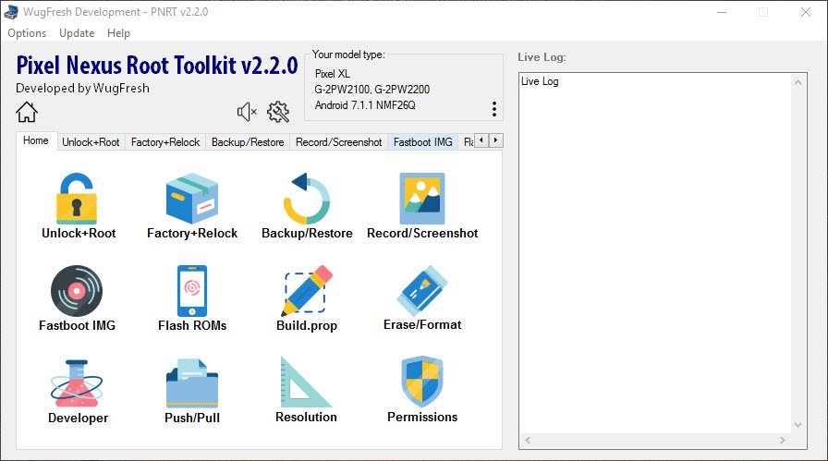Minimize the PNRT window
828x461 pixels.
(722, 12)
